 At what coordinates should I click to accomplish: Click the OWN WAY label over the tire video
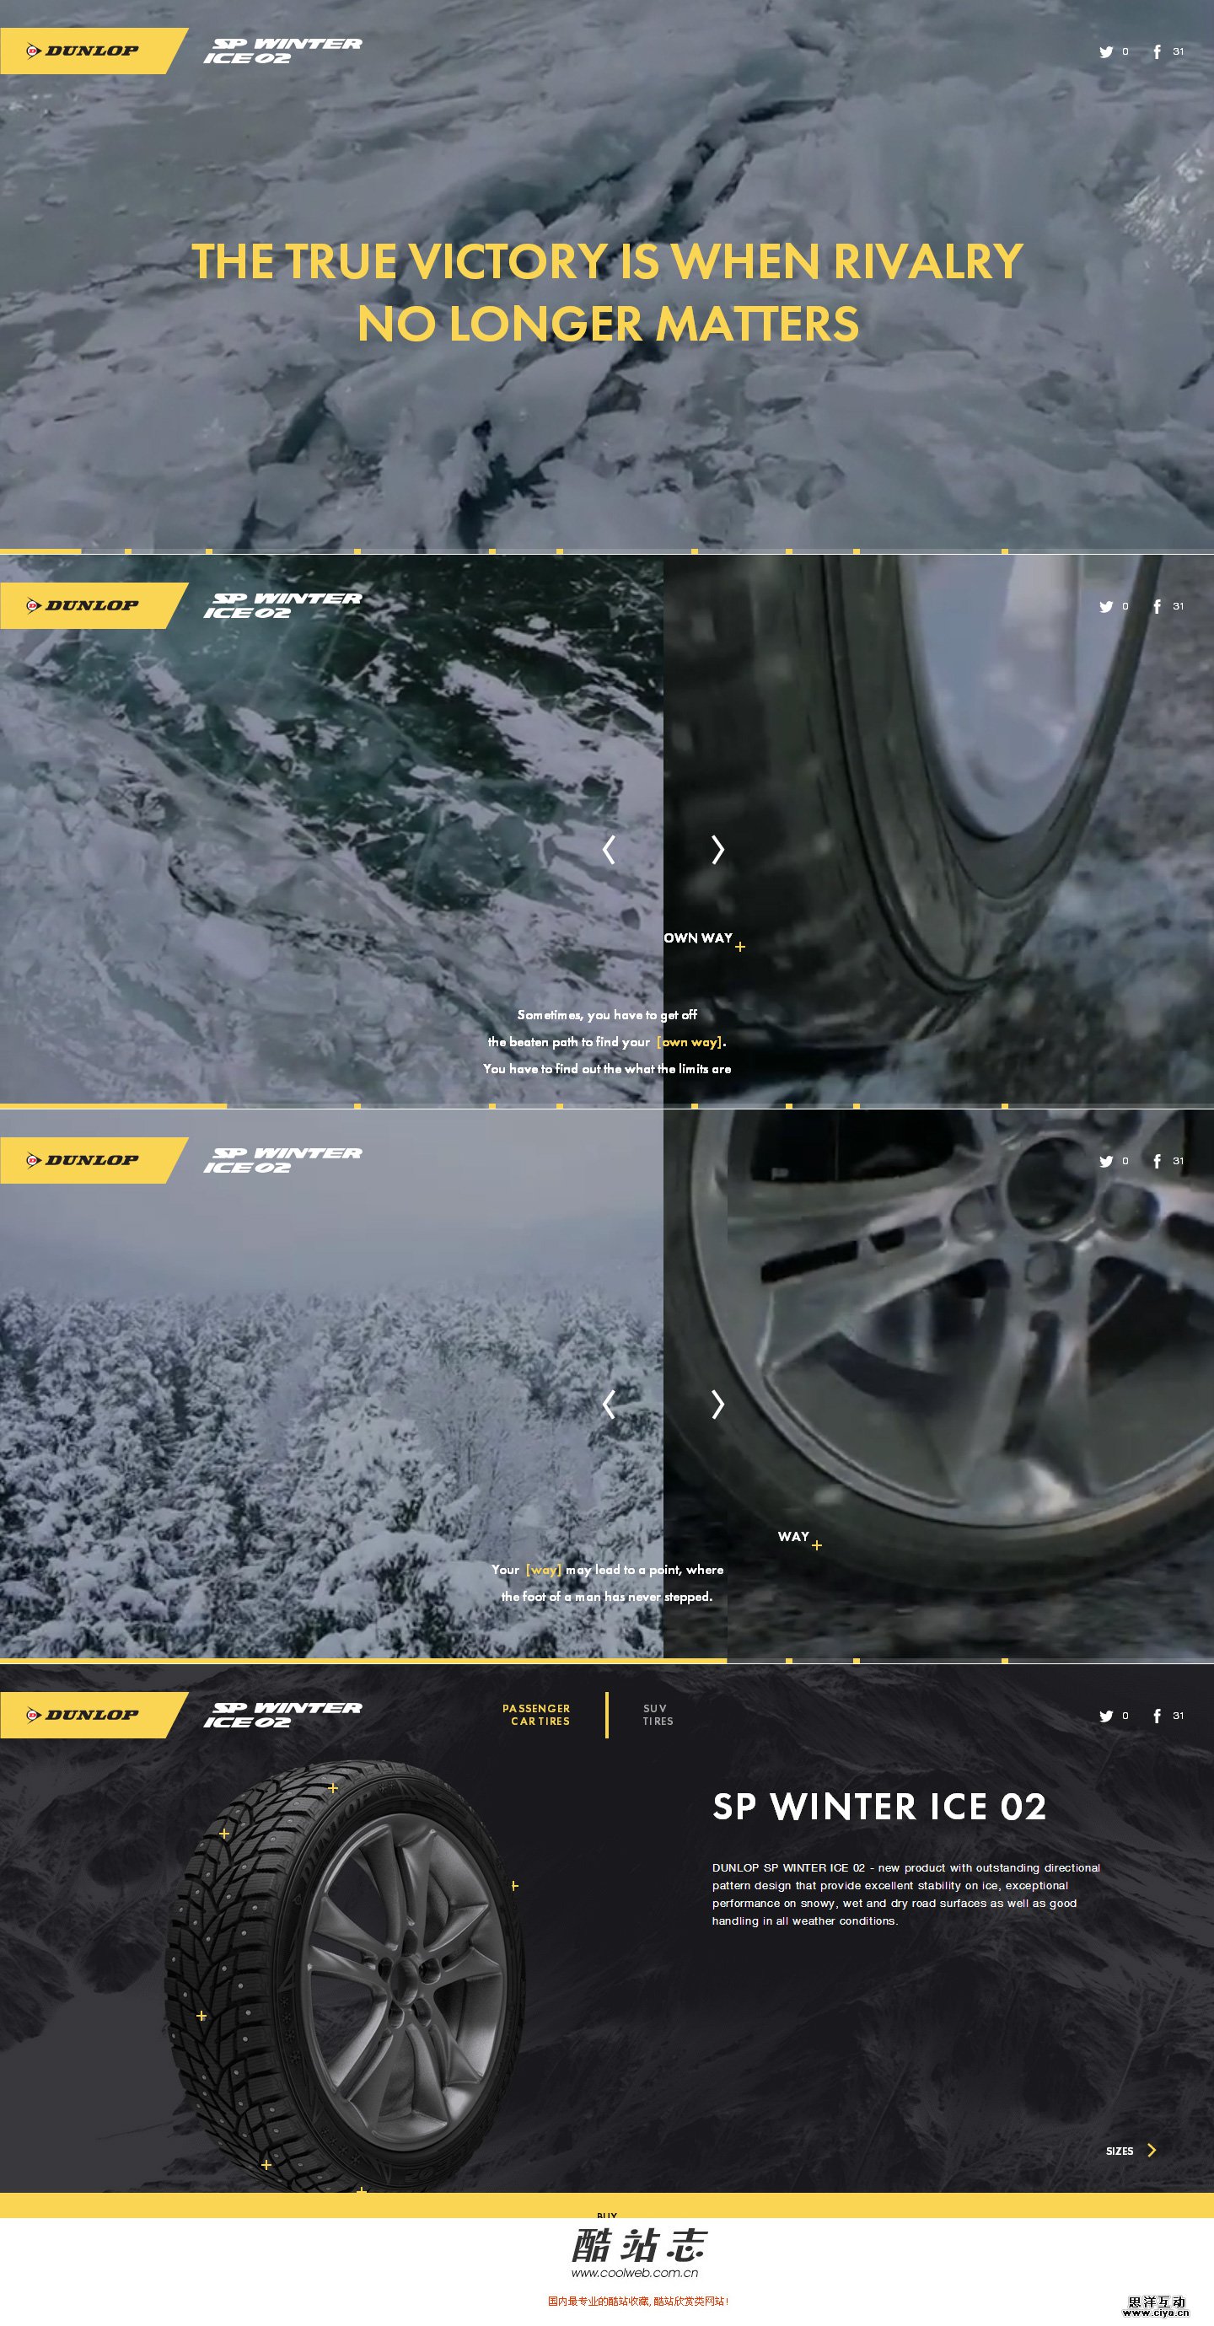698,938
